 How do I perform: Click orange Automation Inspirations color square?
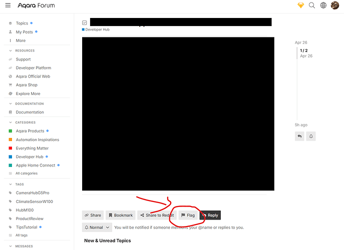coord(11,139)
